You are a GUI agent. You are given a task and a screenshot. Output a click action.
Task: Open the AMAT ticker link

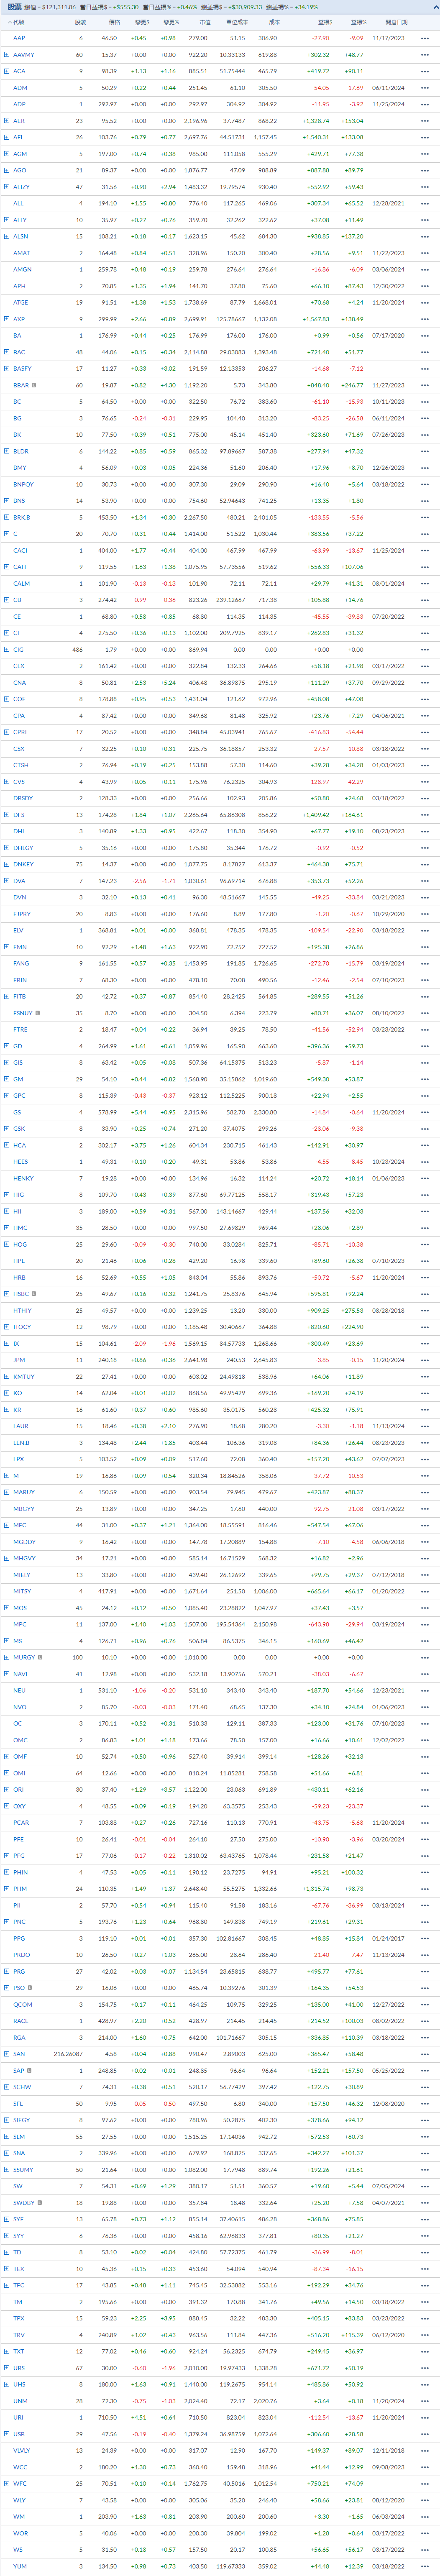click(22, 253)
